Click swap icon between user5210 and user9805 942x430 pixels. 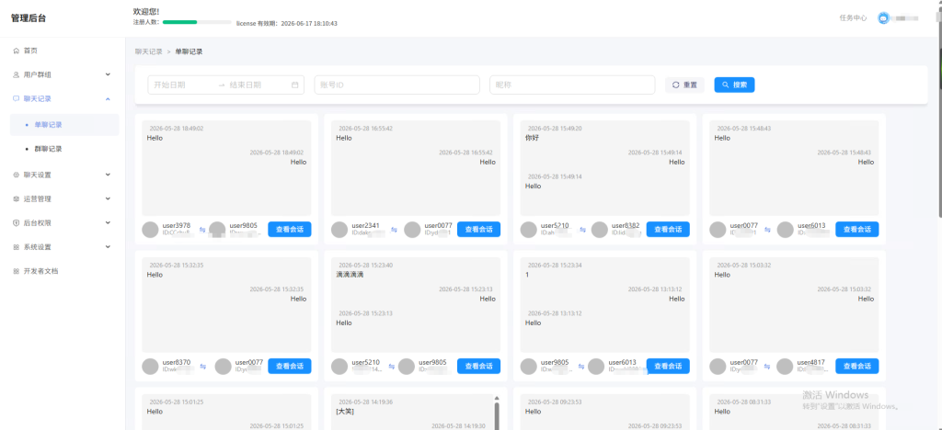[x=391, y=367]
